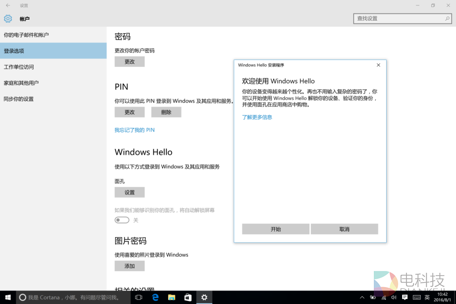Screen dimensions: 456x304
Task: Click the 查找设置 search field
Action: point(400,18)
